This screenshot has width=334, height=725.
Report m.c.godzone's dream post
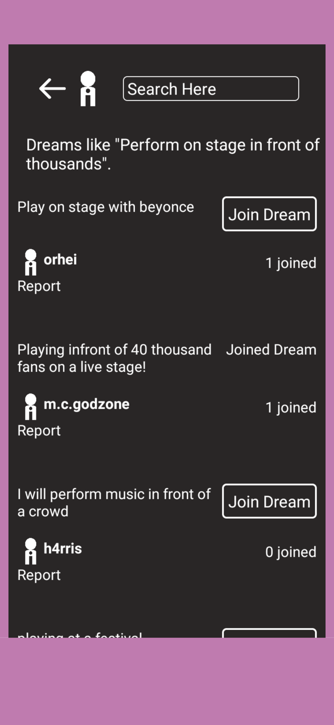pyautogui.click(x=39, y=430)
